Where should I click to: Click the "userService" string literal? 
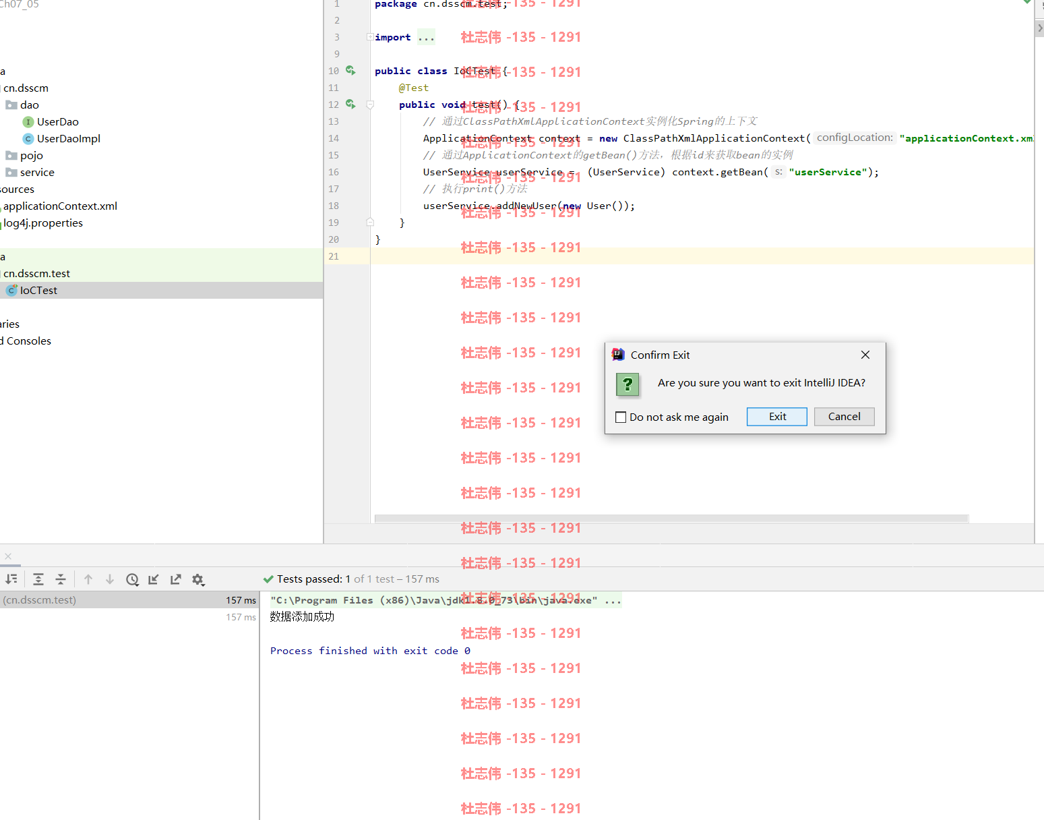point(828,172)
